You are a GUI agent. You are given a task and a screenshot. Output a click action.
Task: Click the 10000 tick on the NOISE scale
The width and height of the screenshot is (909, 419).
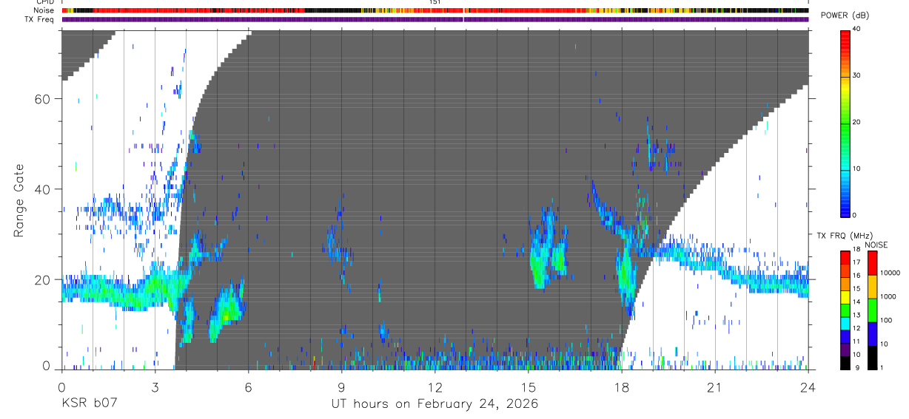tap(890, 273)
